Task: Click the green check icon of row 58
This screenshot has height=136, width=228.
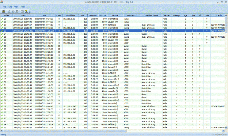Action: 2,106
